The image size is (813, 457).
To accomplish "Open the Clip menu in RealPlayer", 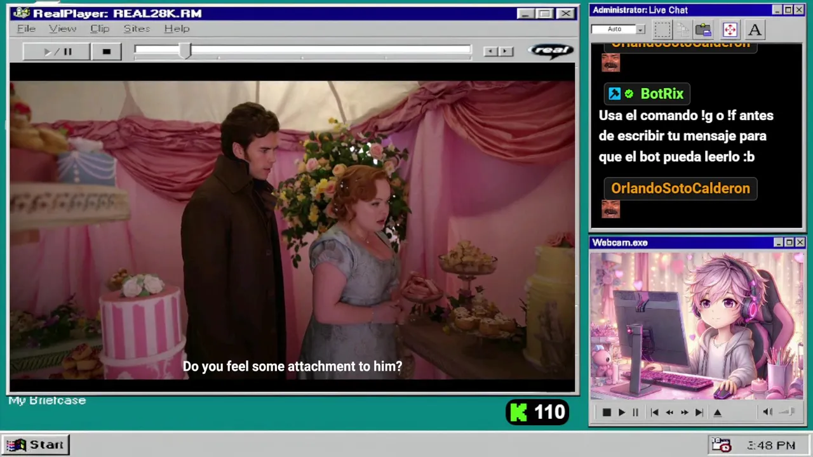I will coord(100,29).
